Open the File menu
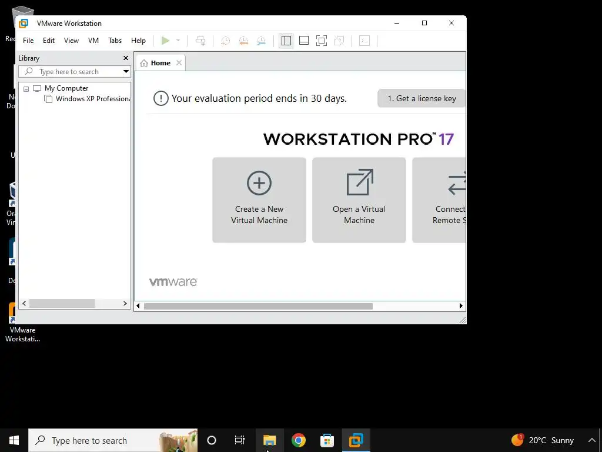Screen dimensions: 602x452 [x=28, y=41]
